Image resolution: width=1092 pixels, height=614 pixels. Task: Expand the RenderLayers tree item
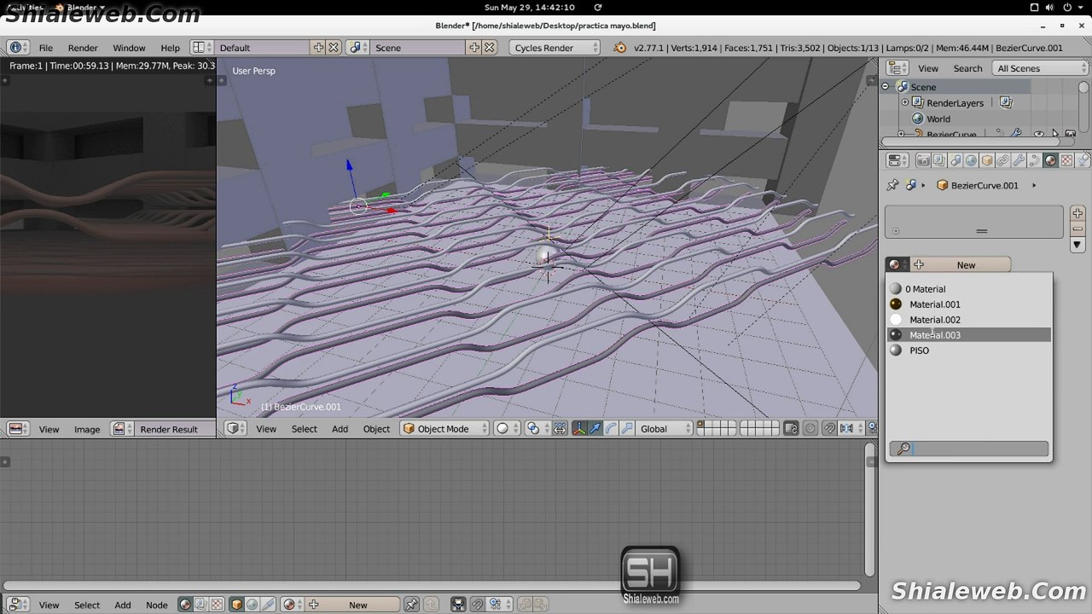905,103
